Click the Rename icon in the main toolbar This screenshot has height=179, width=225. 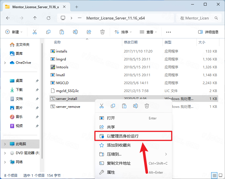[75, 32]
